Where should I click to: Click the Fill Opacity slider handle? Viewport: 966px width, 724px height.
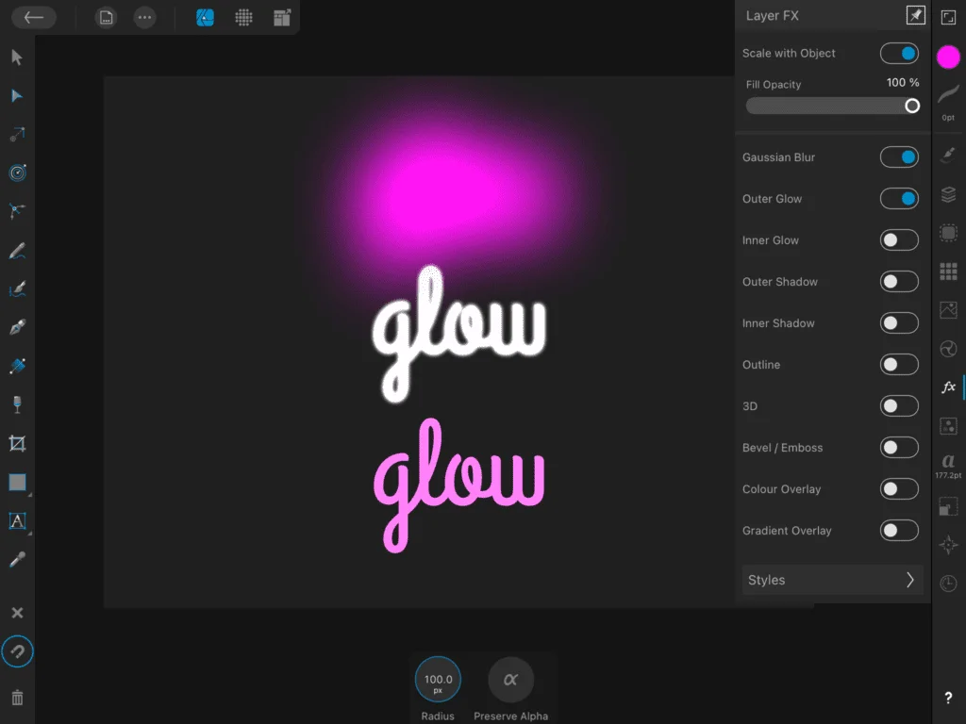coord(909,106)
